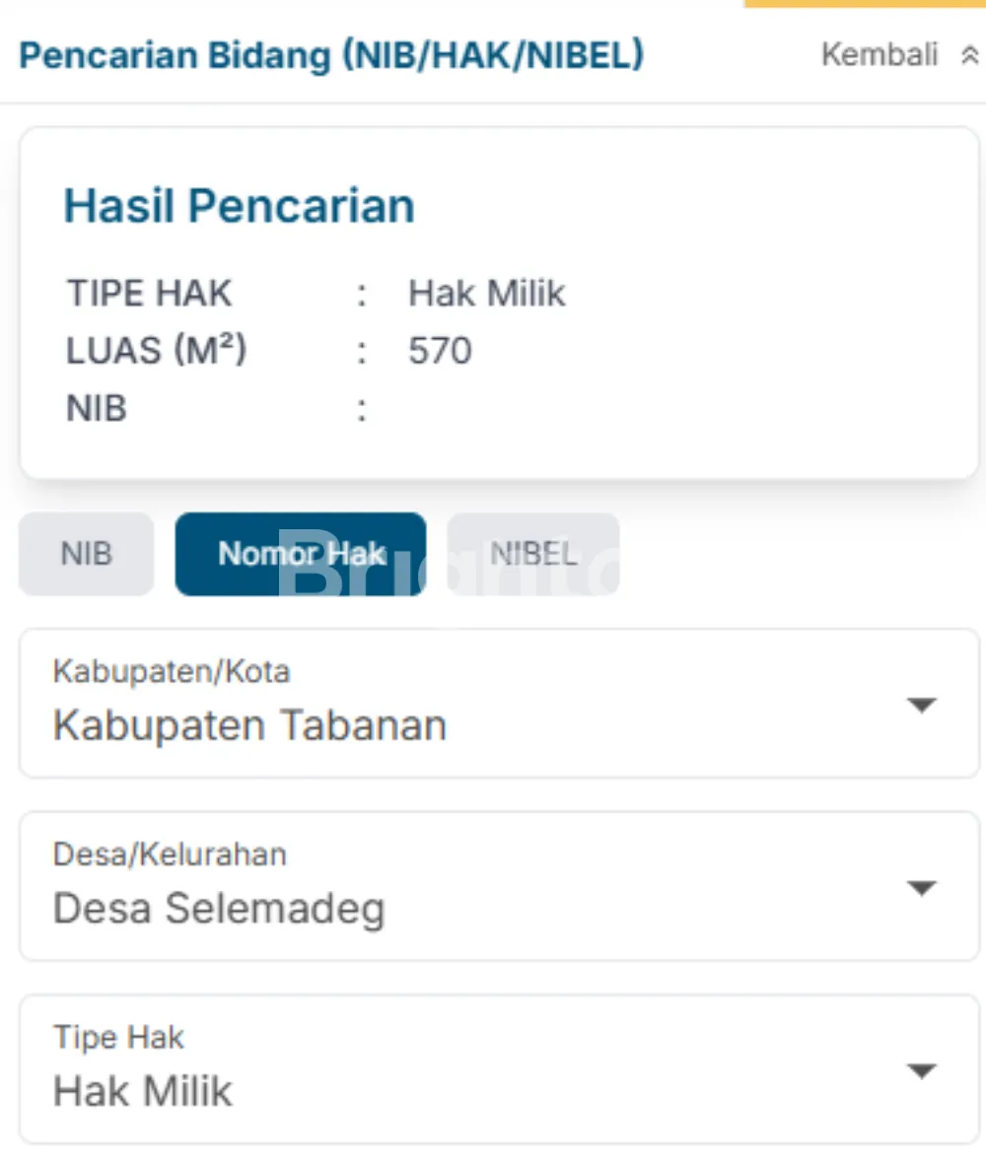The image size is (986, 1158).
Task: Expand the Desa/Kelurahan dropdown arrow
Action: (x=921, y=887)
